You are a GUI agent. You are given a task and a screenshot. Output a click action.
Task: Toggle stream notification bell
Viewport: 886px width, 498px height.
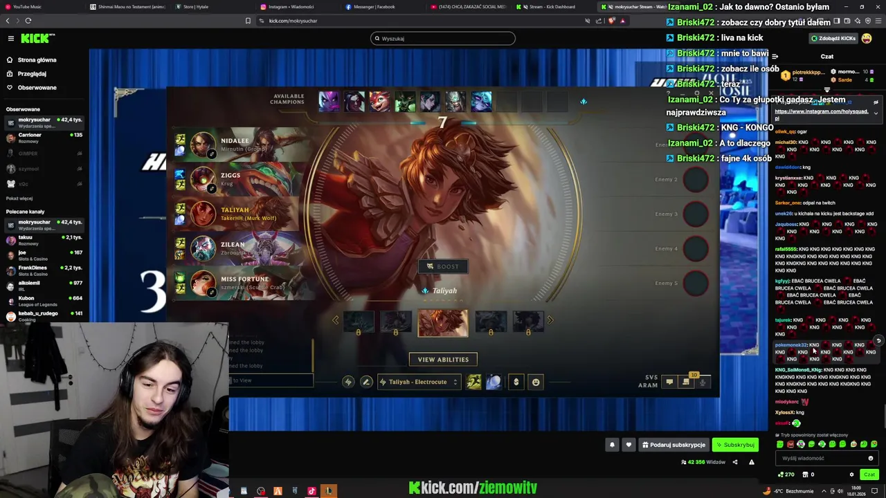612,445
